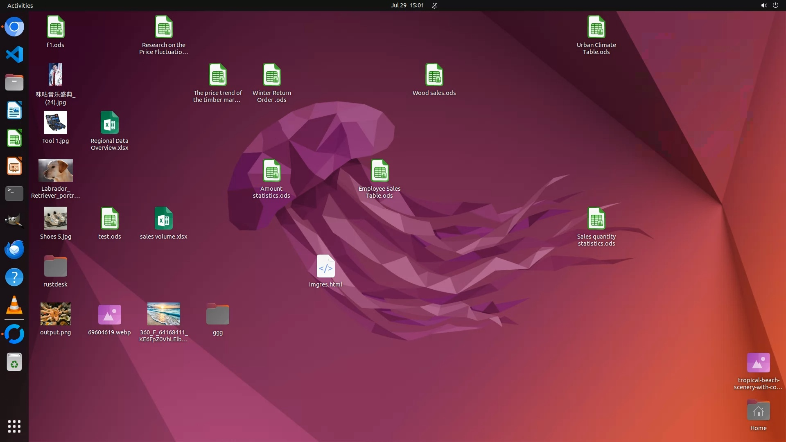Select the imgres.html file
786x442 pixels.
(325, 267)
